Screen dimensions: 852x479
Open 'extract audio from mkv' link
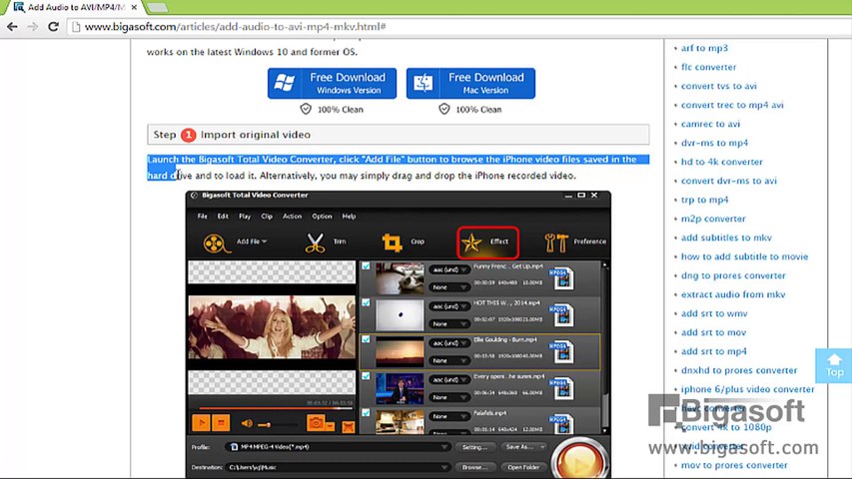[x=733, y=294]
